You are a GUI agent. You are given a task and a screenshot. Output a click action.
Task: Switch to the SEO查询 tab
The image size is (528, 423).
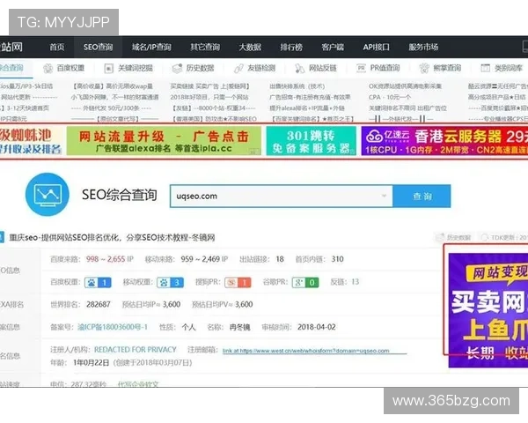98,47
